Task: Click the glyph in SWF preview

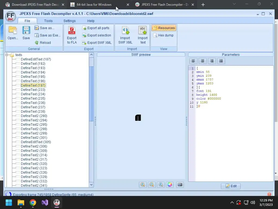Action: pos(138,118)
